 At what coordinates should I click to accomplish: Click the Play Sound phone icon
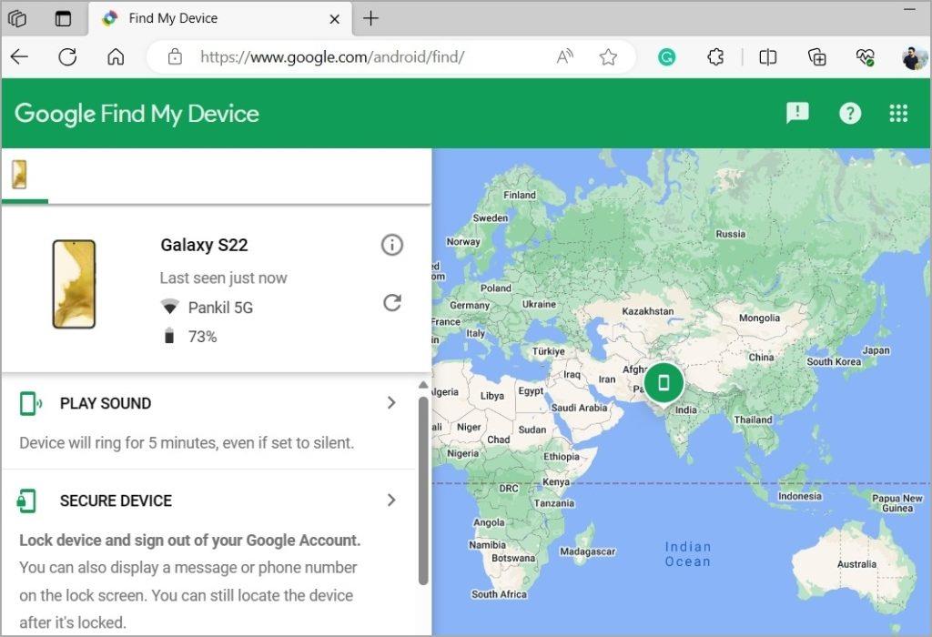[30, 403]
